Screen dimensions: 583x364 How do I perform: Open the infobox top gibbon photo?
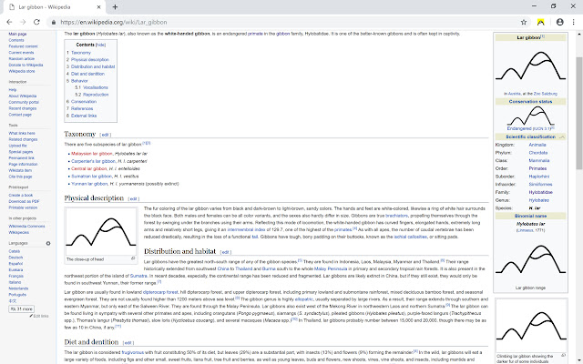(530, 66)
